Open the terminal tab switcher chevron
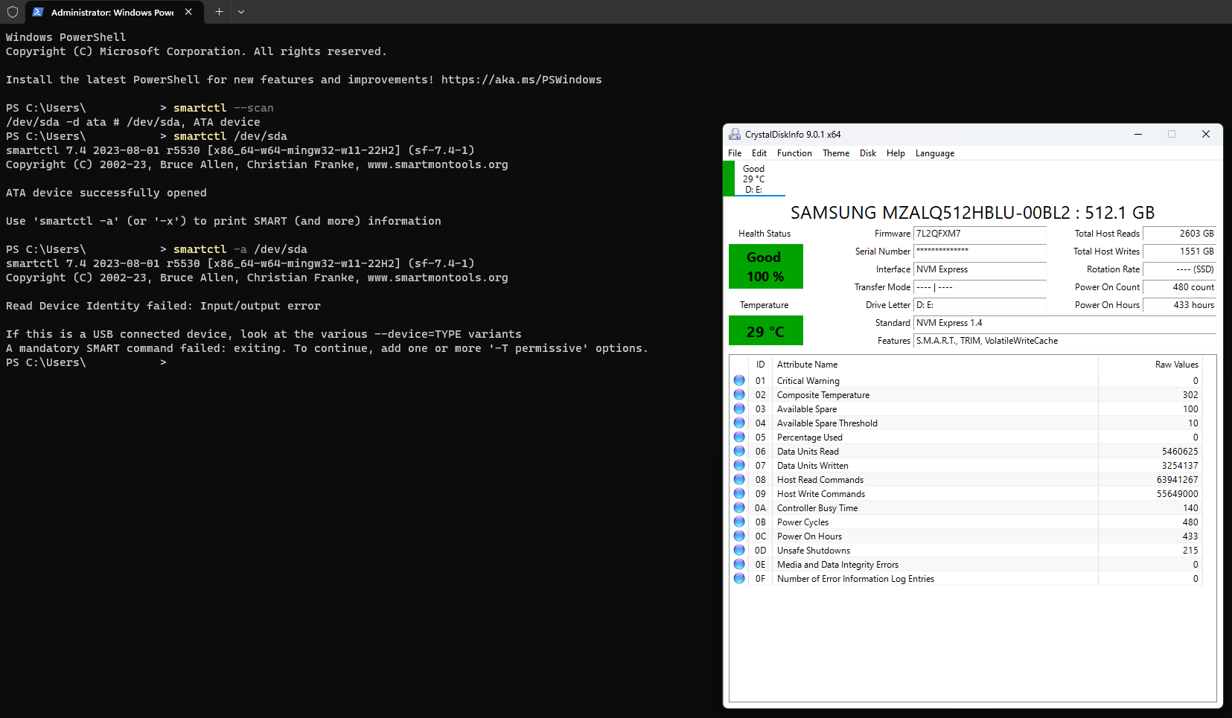Image resolution: width=1232 pixels, height=718 pixels. [241, 12]
